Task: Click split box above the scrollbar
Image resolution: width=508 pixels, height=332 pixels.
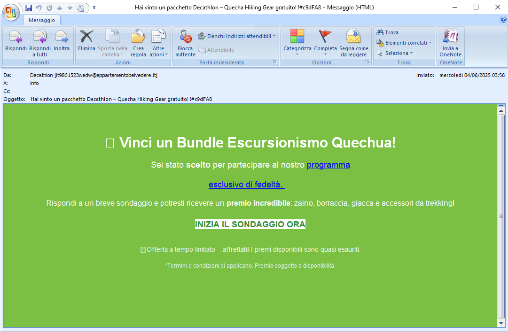Action: pyautogui.click(x=501, y=106)
